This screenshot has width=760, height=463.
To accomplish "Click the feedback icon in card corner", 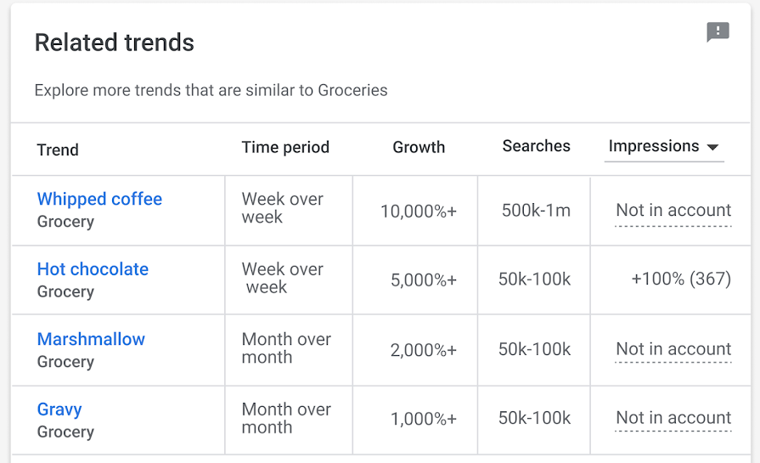I will click(x=718, y=32).
